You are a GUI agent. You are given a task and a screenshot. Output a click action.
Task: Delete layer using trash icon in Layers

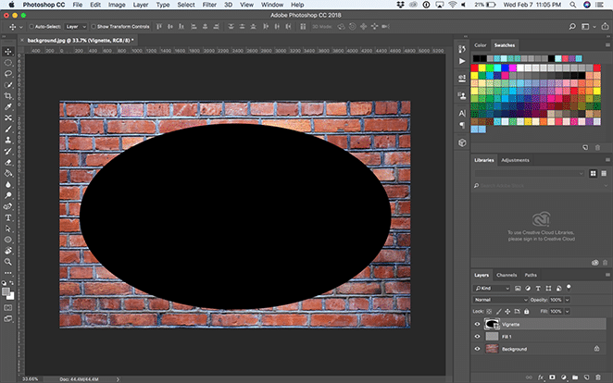(x=597, y=377)
